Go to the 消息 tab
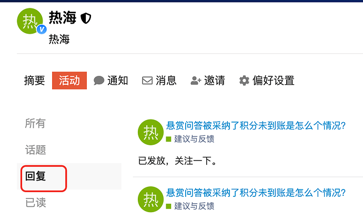 (166, 81)
